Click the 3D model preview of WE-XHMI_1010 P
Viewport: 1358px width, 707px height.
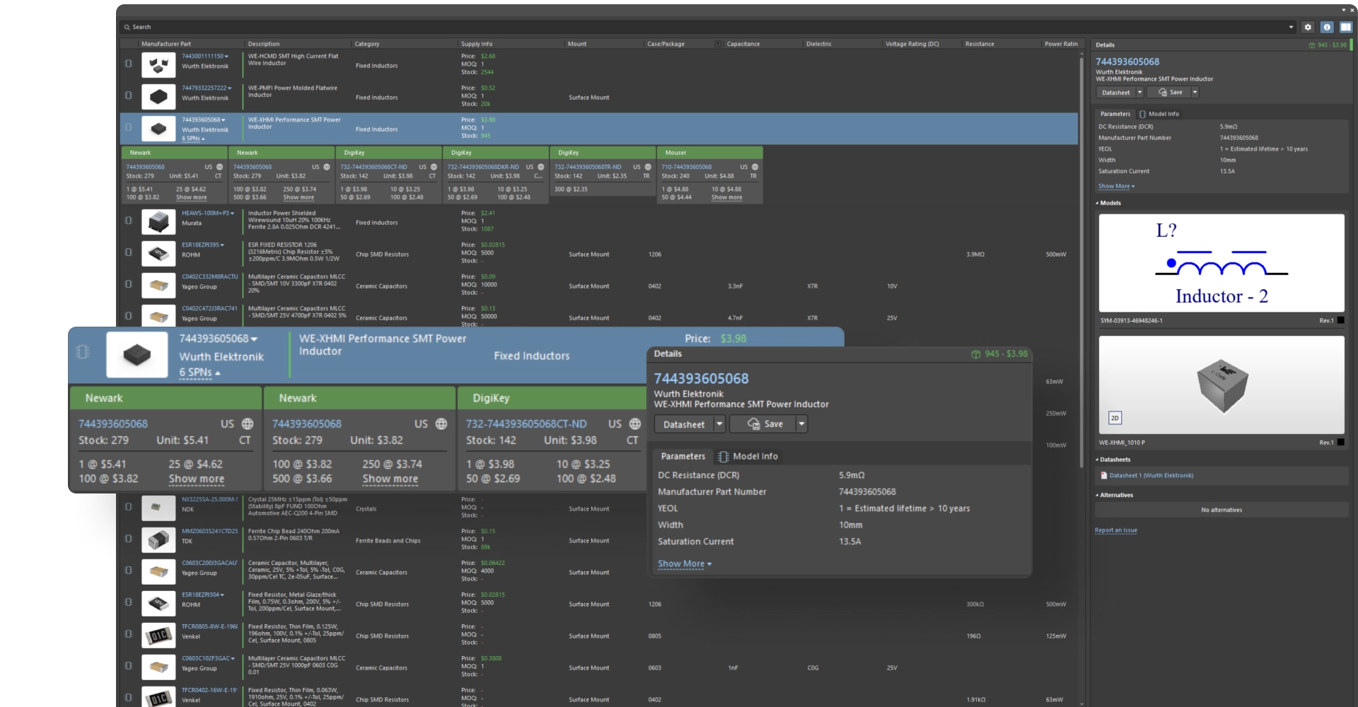[x=1221, y=385]
